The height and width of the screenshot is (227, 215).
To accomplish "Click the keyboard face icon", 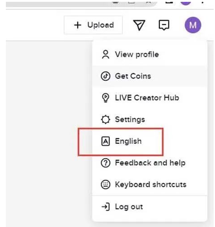I will coord(106,185).
